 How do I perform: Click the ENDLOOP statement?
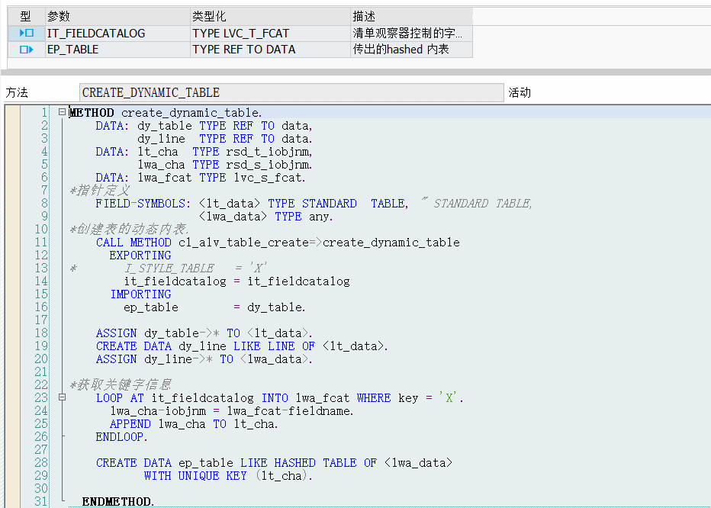coord(121,437)
